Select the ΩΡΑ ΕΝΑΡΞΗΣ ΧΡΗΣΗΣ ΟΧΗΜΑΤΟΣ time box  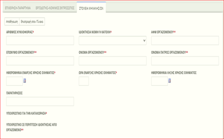coord(84,81)
